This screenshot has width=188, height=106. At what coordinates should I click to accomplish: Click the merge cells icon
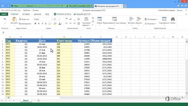[78, 24]
